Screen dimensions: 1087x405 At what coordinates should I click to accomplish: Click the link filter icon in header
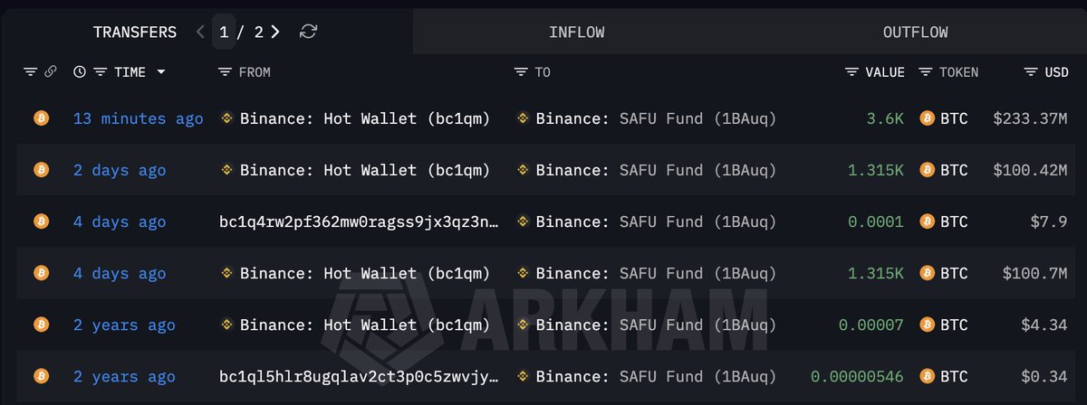coord(51,72)
